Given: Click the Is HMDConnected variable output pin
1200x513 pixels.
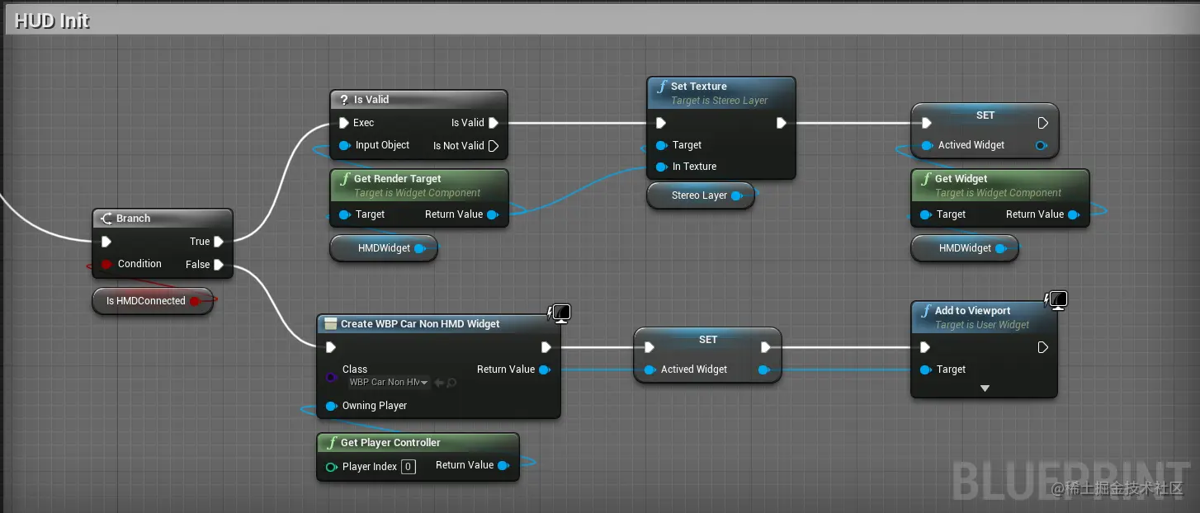Looking at the screenshot, I should (196, 301).
